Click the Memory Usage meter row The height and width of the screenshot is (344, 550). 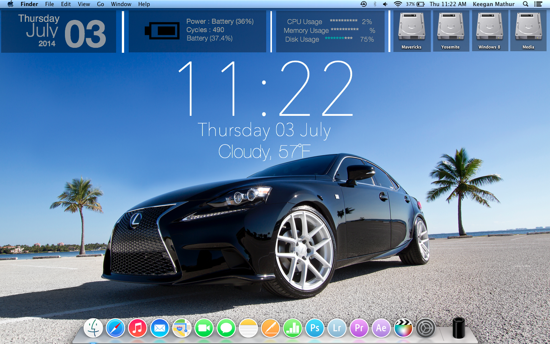click(x=329, y=31)
